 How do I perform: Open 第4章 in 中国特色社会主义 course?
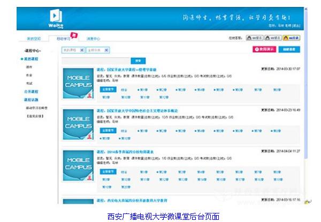tap(200, 131)
